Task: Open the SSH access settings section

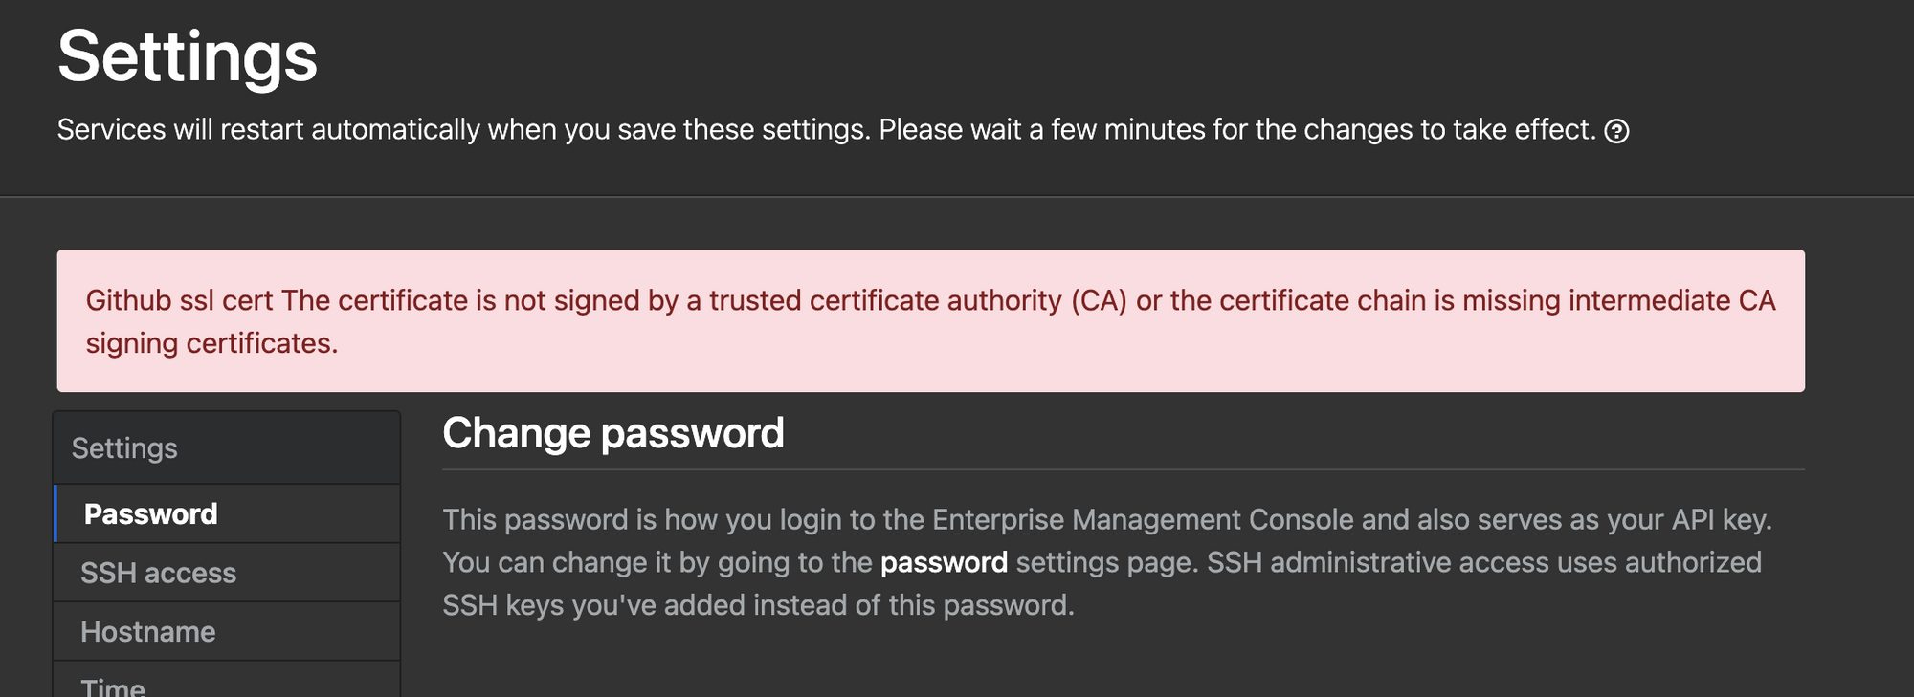Action: click(158, 573)
